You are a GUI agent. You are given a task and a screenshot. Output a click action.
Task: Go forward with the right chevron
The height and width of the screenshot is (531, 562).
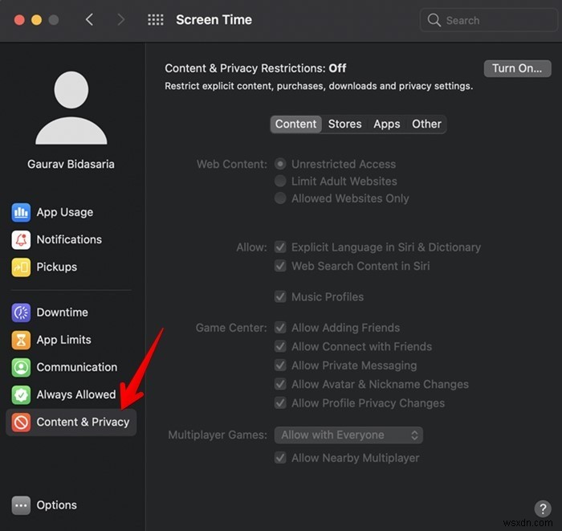[121, 20]
